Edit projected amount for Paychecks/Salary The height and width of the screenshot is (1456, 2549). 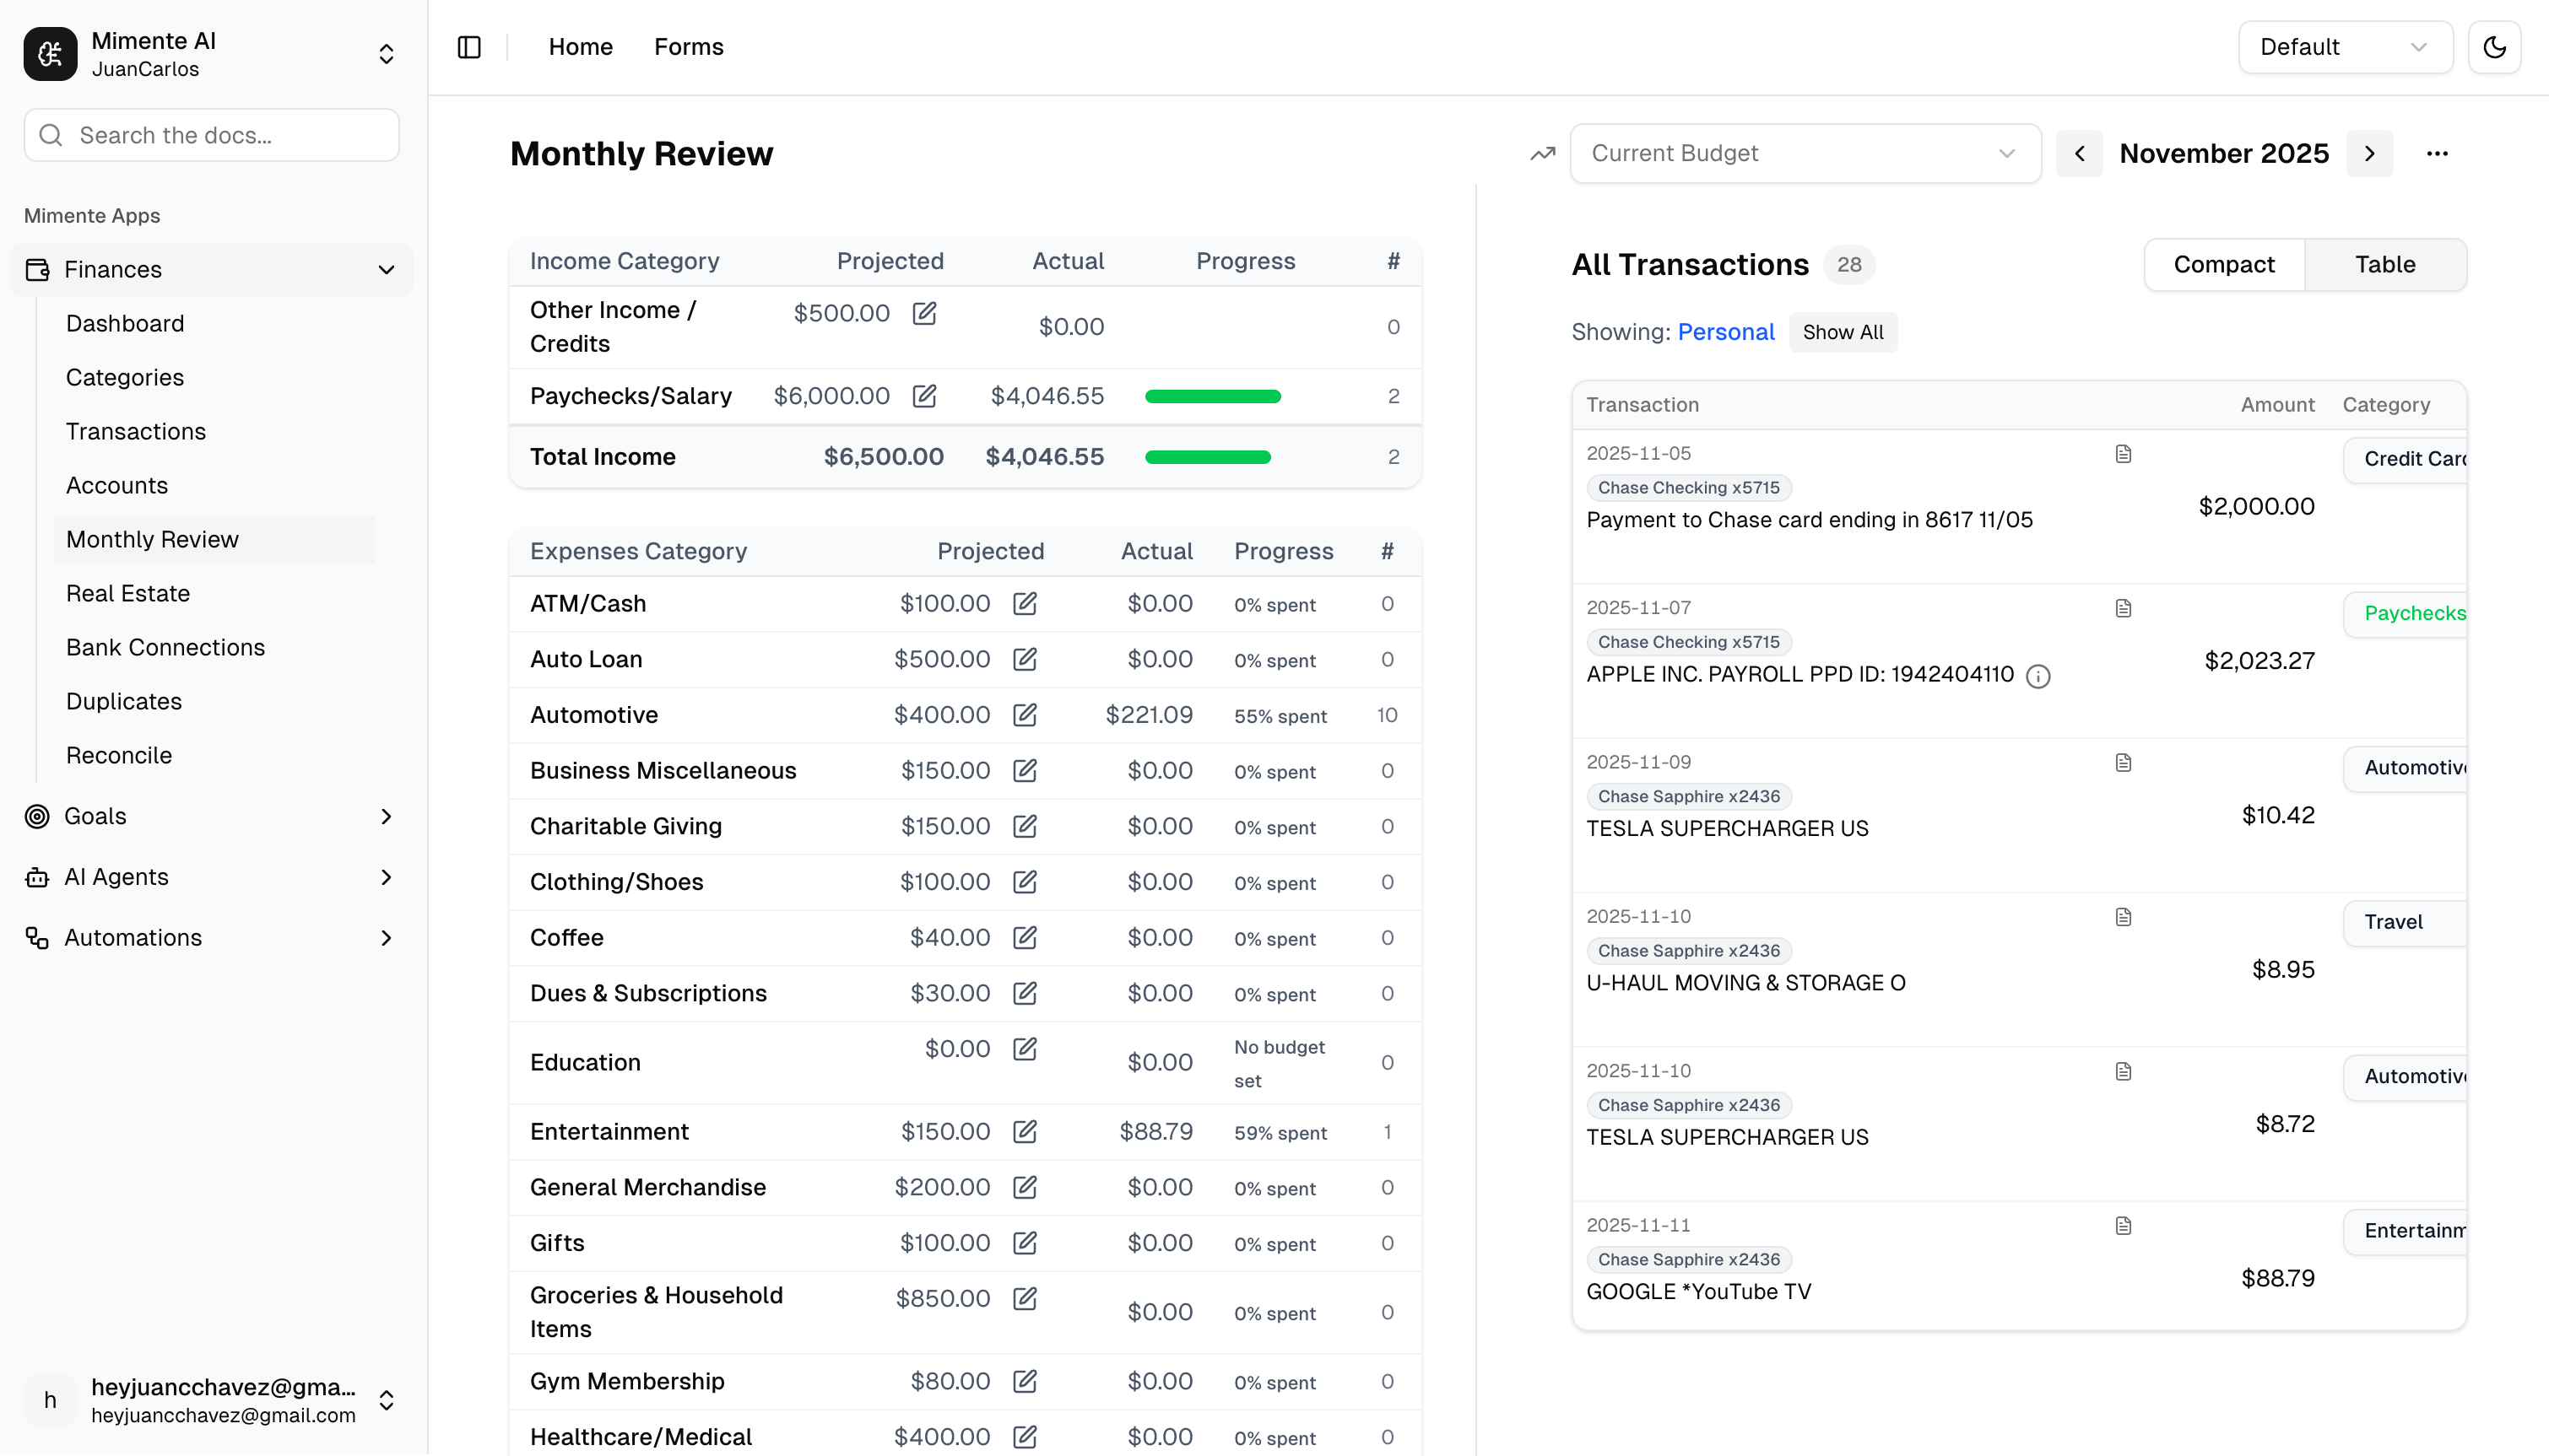(x=924, y=396)
